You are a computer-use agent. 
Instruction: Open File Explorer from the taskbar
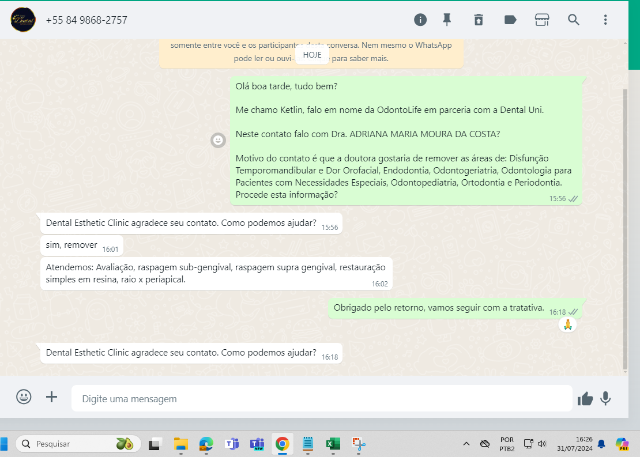pyautogui.click(x=181, y=444)
